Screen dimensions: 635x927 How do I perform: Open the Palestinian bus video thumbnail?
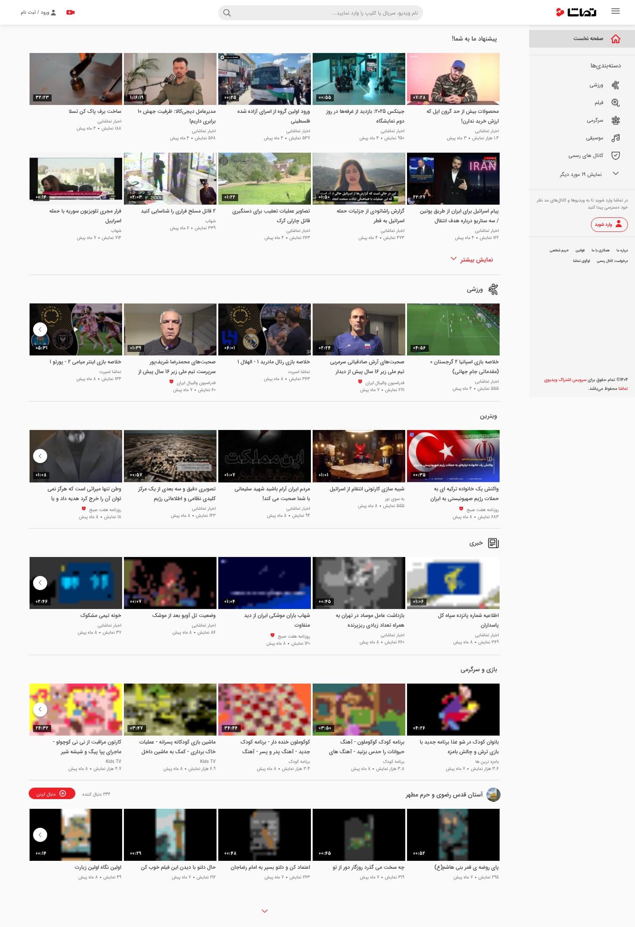tap(265, 79)
